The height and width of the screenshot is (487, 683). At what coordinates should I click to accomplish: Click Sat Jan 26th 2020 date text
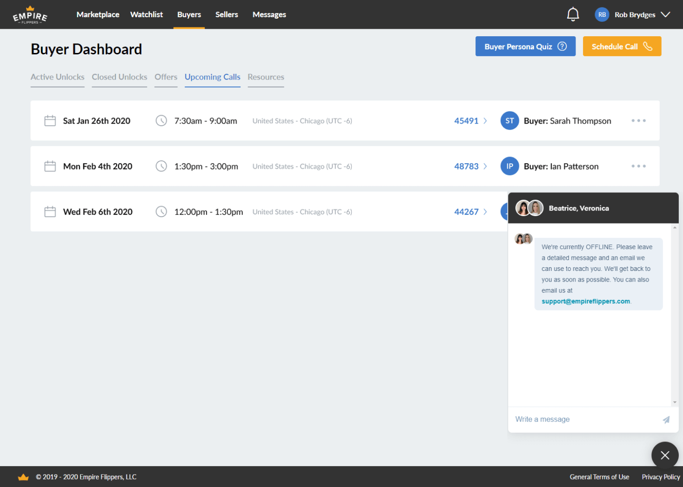click(x=97, y=121)
